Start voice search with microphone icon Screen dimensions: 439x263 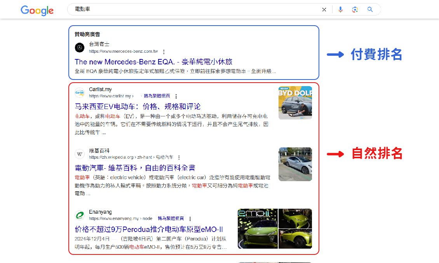[x=340, y=10]
